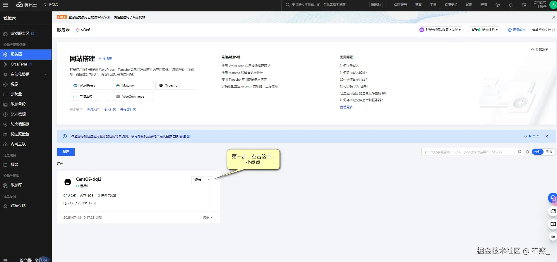Click the search magnifier in top bar
Viewport: 557px width, 262px height.
288,5
